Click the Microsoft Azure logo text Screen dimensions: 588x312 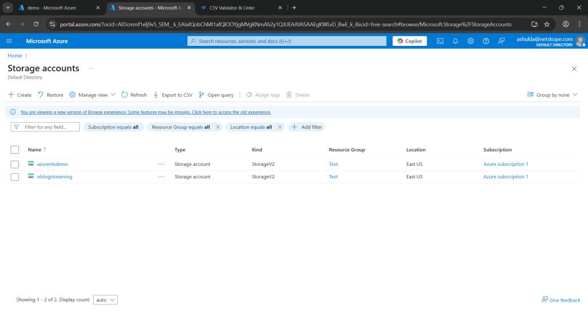coord(47,41)
